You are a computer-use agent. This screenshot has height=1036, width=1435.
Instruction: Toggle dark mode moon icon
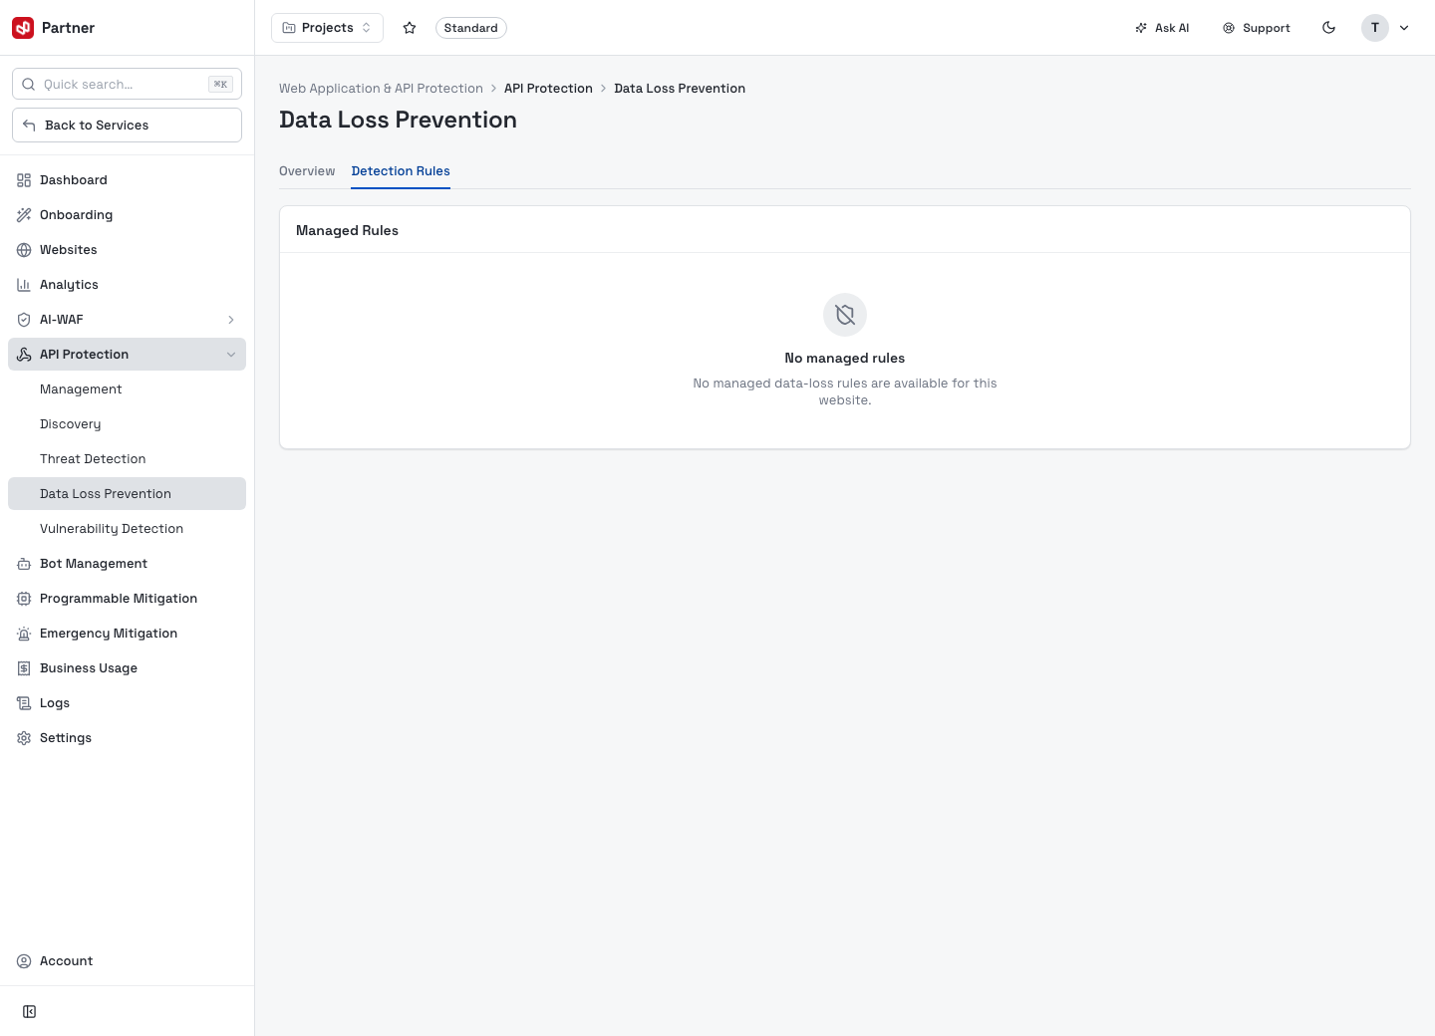pos(1328,28)
